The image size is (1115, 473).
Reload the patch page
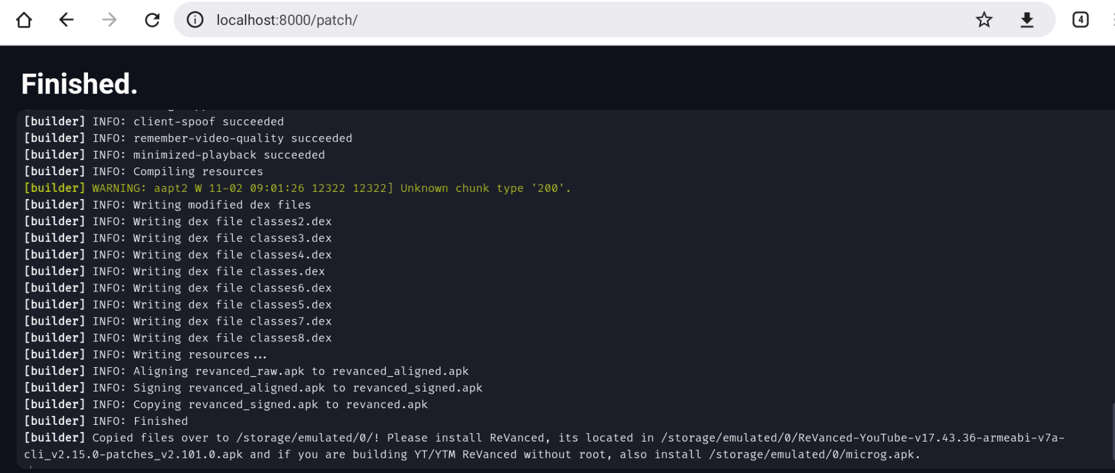pos(152,20)
